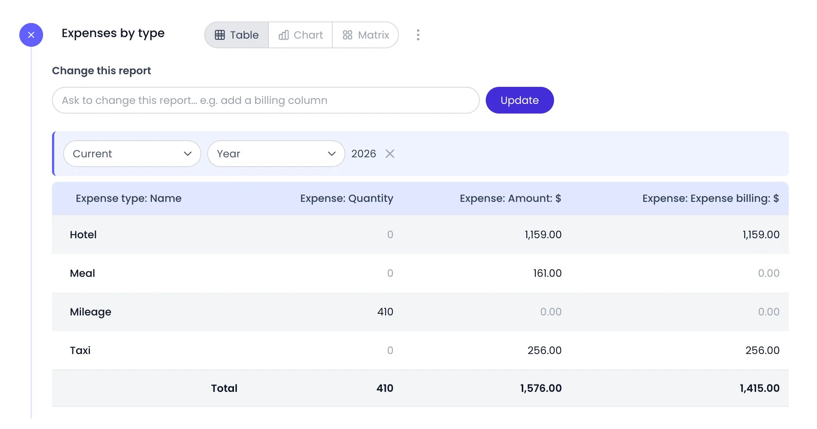Image resolution: width=817 pixels, height=429 pixels.
Task: Switch to the Matrix view tab
Action: [x=365, y=35]
